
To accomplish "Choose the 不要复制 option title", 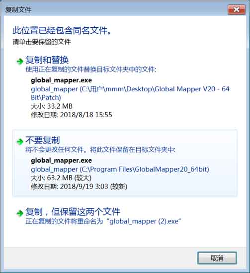I will [x=43, y=140].
